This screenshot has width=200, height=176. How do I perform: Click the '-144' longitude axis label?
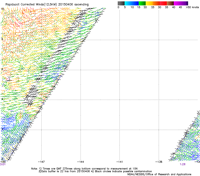[81, 162]
